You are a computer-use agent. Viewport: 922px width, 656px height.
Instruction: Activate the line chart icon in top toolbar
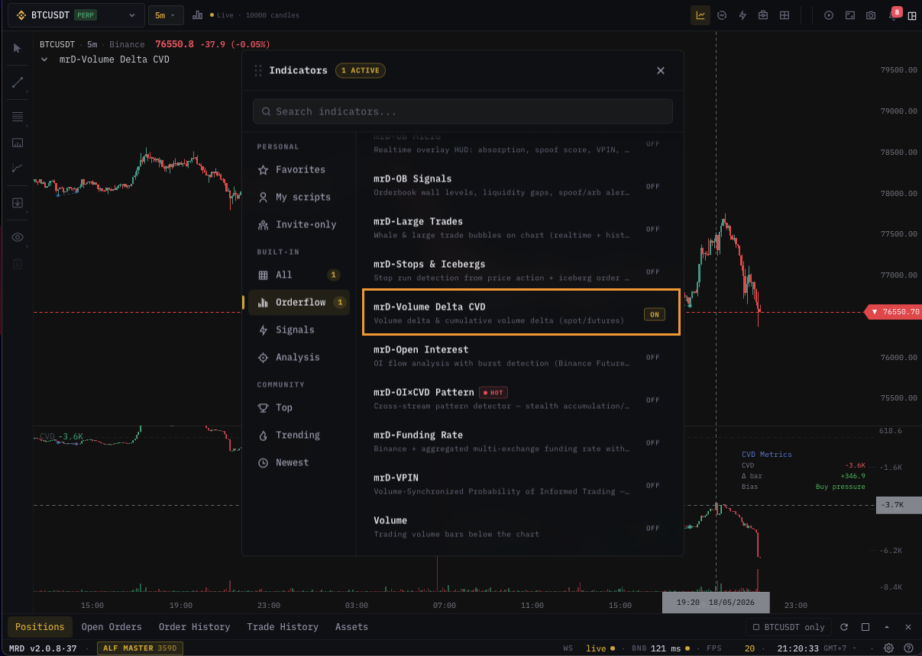pyautogui.click(x=700, y=15)
